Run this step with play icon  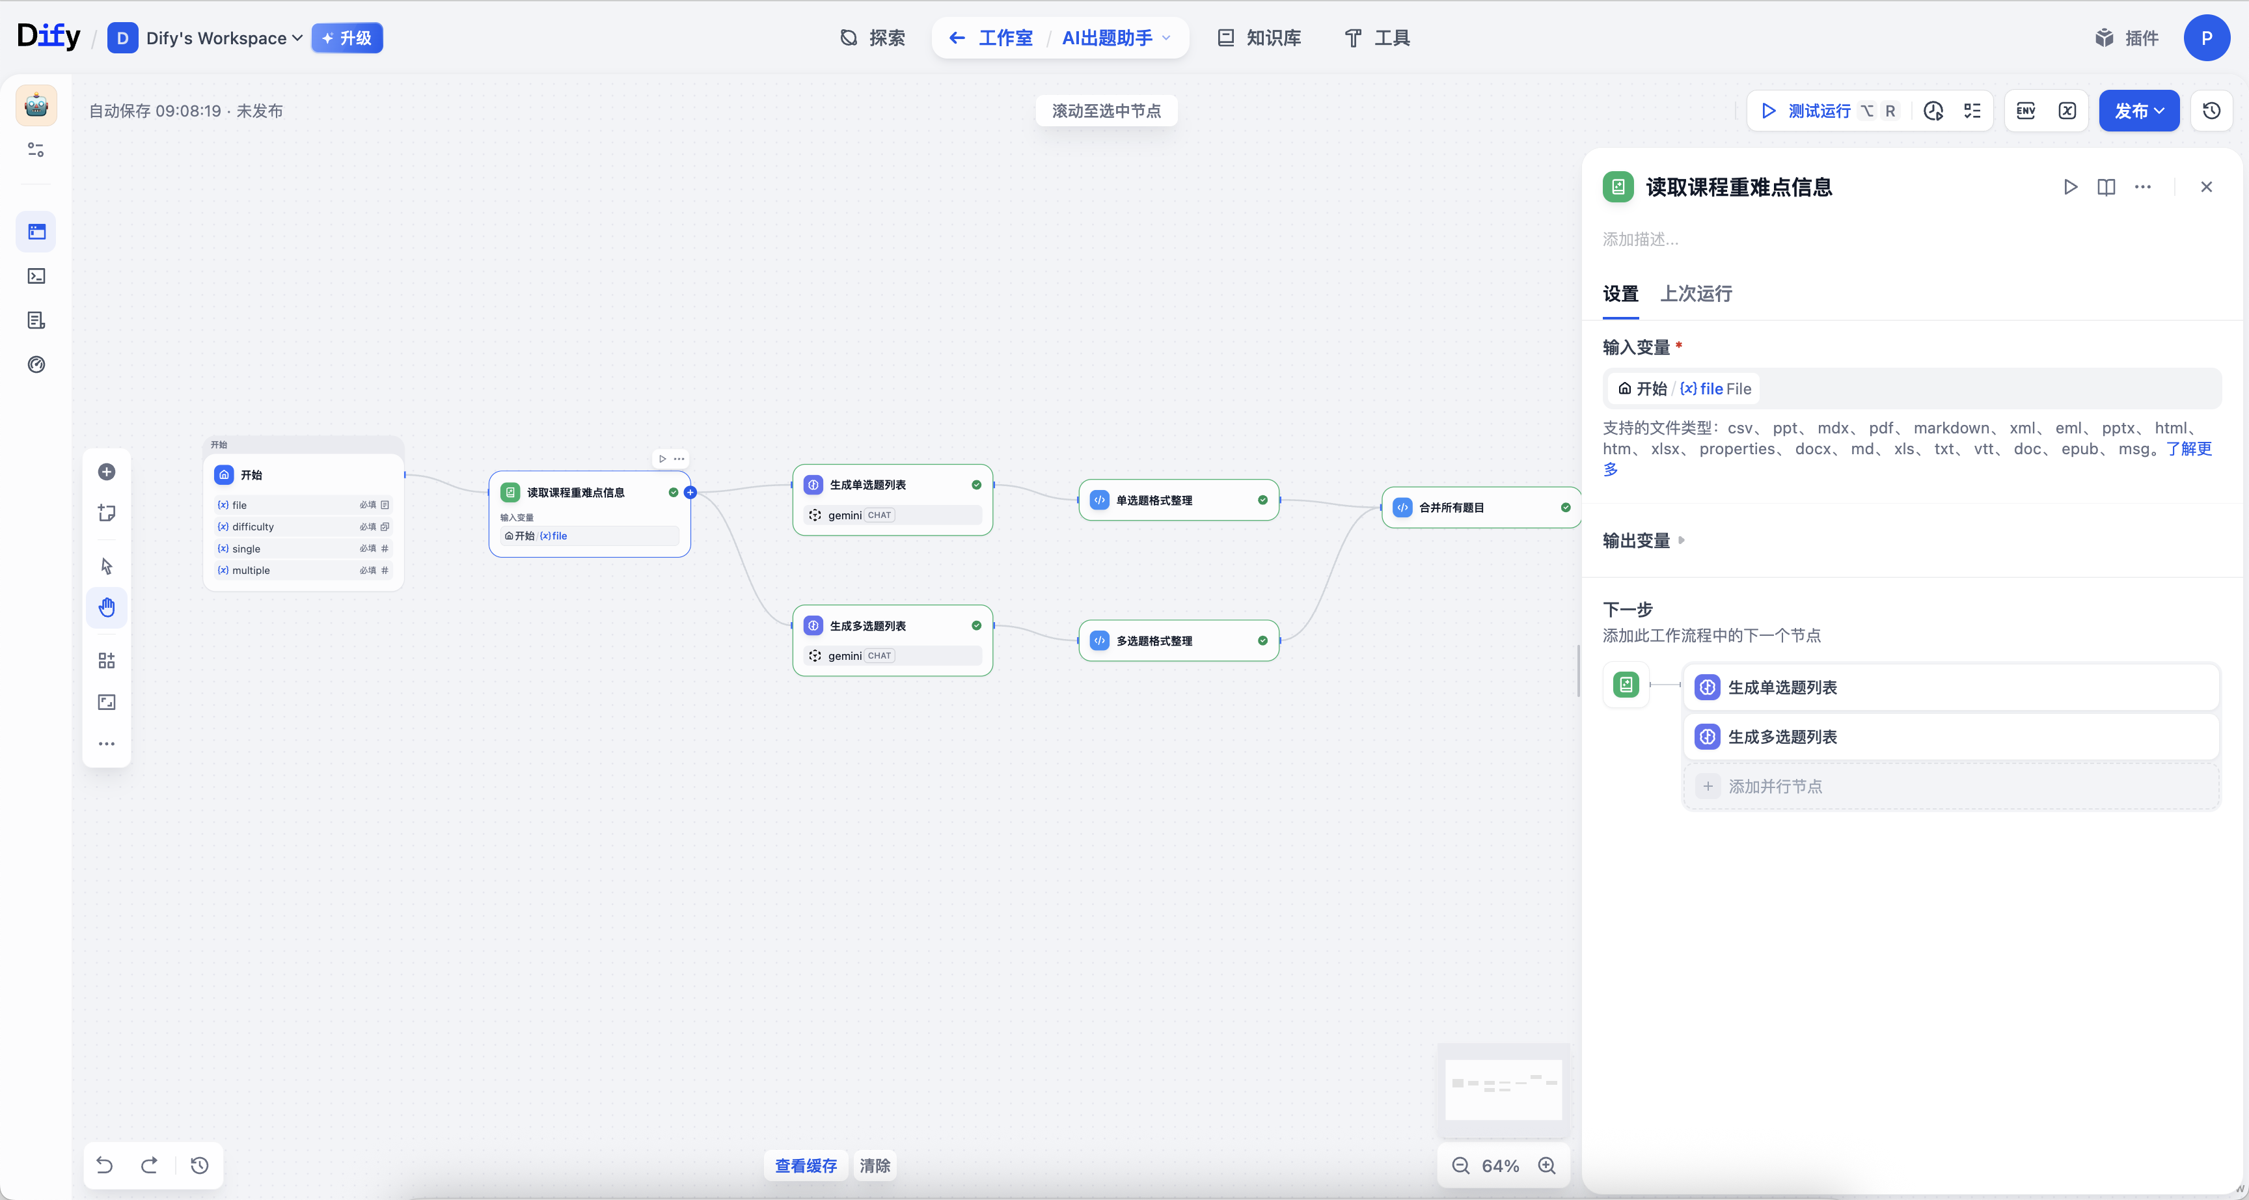[x=2070, y=187]
